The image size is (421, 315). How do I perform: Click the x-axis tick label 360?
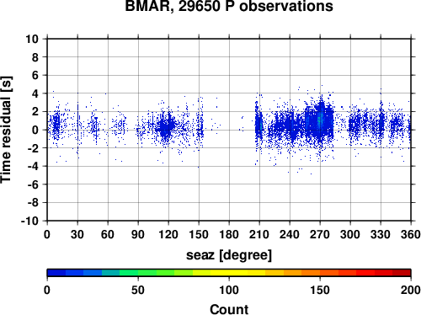coord(411,234)
